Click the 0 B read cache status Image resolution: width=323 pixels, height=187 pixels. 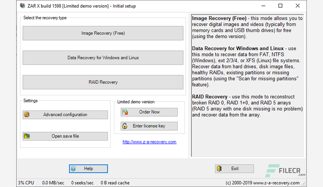tap(115, 183)
